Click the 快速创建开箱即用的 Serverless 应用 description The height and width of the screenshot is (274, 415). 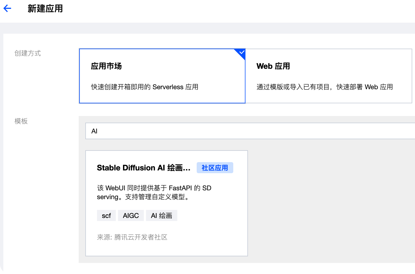point(145,87)
